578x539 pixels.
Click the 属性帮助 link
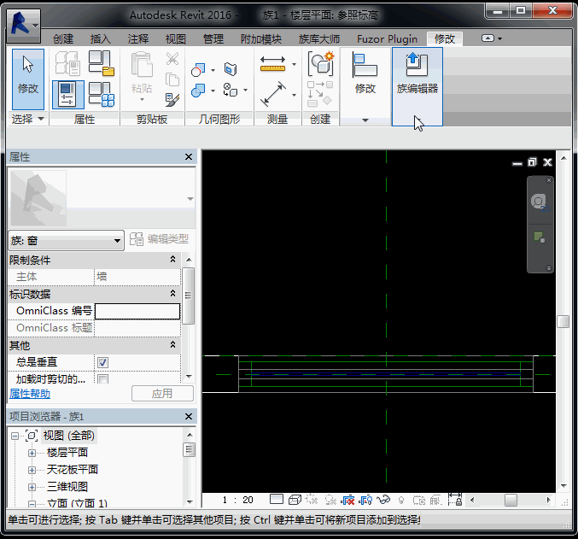tap(30, 394)
